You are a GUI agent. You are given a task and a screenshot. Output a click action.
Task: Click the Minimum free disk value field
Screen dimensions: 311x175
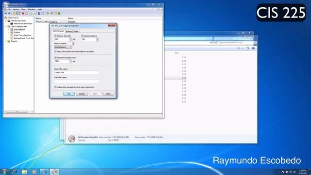click(x=62, y=39)
